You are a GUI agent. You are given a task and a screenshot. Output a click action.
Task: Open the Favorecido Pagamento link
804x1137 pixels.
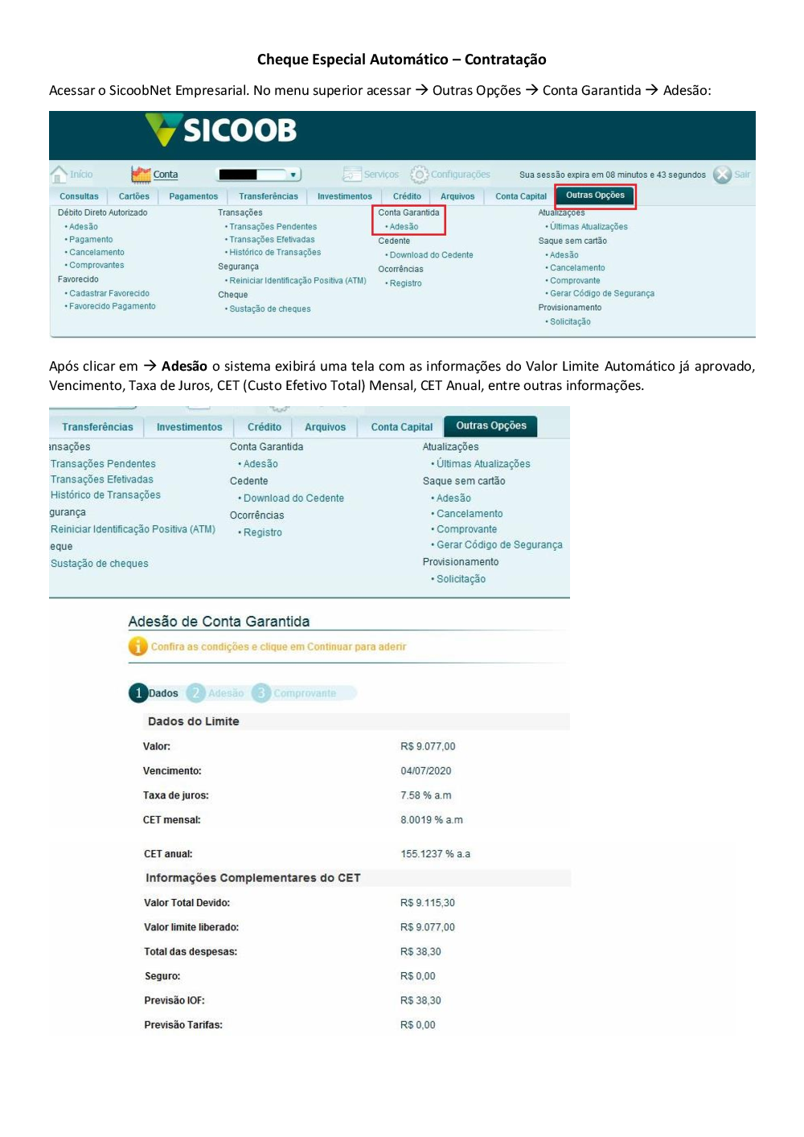click(x=113, y=306)
